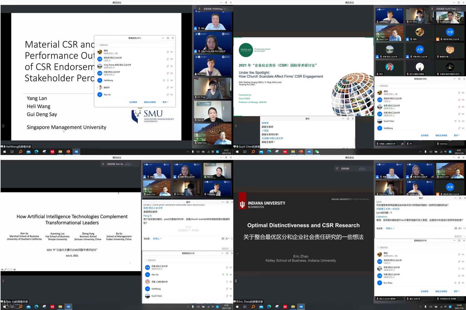Open WeChat from the Windows taskbar

(317, 152)
